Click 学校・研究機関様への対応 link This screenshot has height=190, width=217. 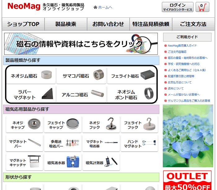(x=184, y=64)
